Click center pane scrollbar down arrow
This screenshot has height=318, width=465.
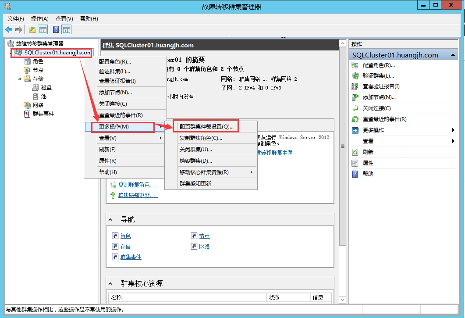pyautogui.click(x=343, y=300)
